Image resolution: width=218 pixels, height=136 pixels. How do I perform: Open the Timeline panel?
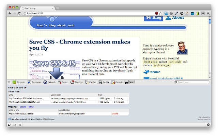point(77,82)
